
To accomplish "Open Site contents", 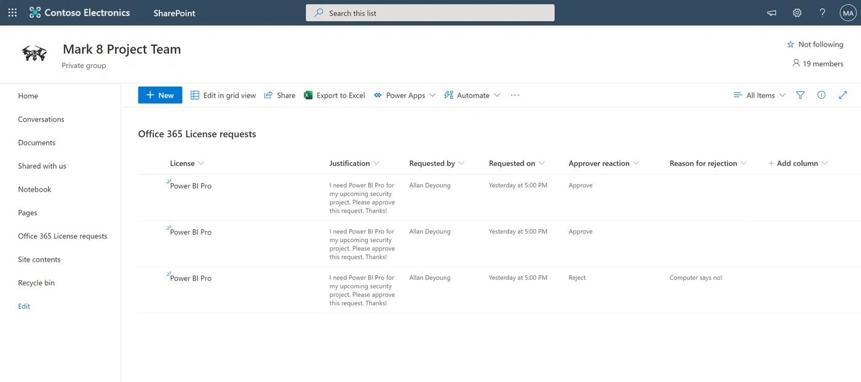I will click(x=39, y=259).
